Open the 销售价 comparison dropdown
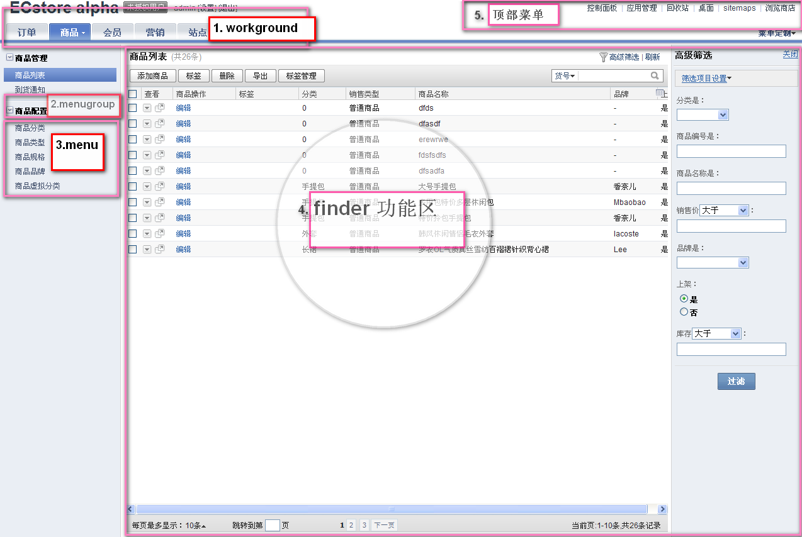 point(724,211)
